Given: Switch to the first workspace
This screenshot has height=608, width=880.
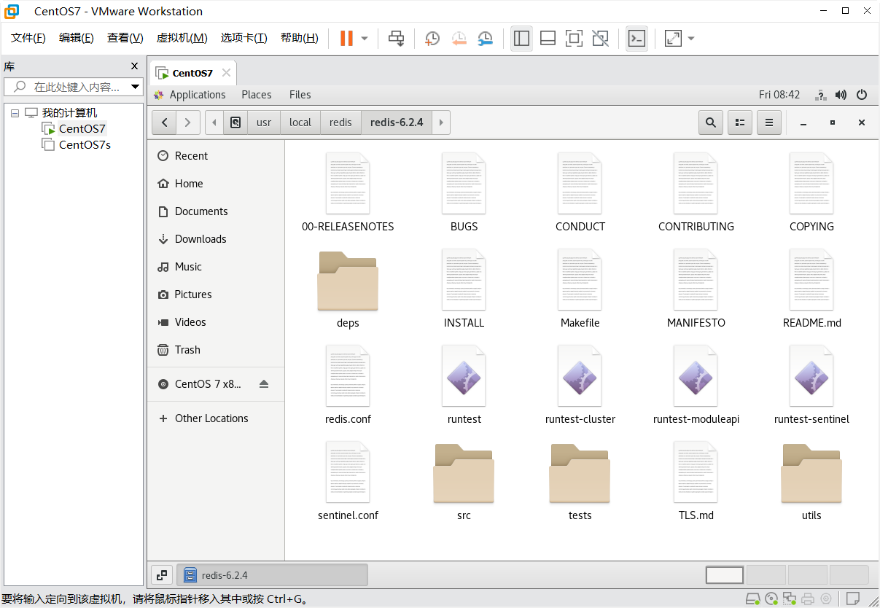Looking at the screenshot, I should (x=725, y=575).
